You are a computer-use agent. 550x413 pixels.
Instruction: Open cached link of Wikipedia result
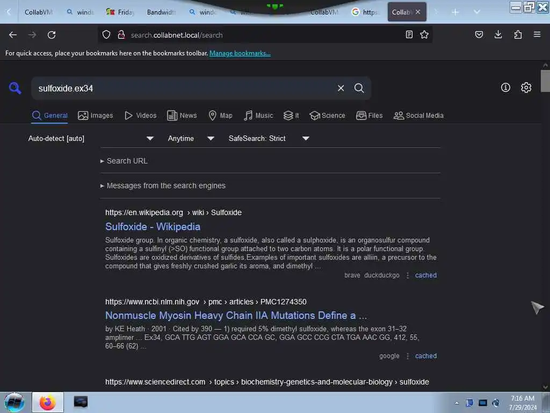(426, 275)
